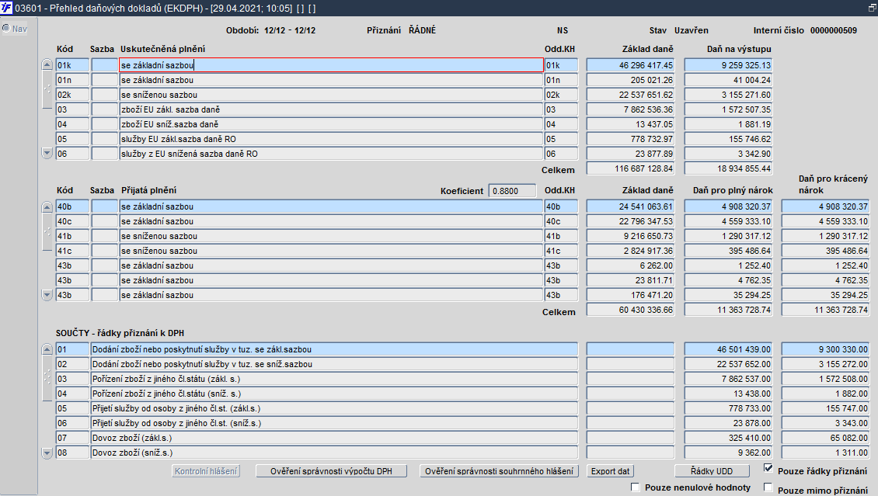Click row 'Přijetí služby od osoby z jiného čl.st. (sníž.s.)'
The height and width of the screenshot is (496, 878).
pyautogui.click(x=334, y=423)
